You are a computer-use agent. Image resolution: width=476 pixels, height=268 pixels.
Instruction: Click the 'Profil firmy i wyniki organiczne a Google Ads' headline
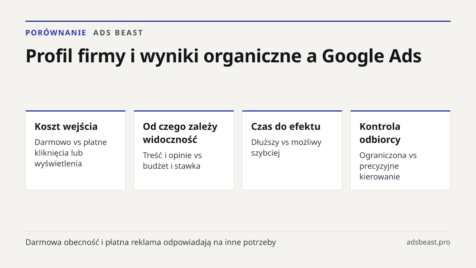click(223, 56)
